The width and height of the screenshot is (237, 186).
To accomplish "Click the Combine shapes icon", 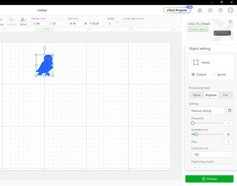I will (x=12, y=20).
